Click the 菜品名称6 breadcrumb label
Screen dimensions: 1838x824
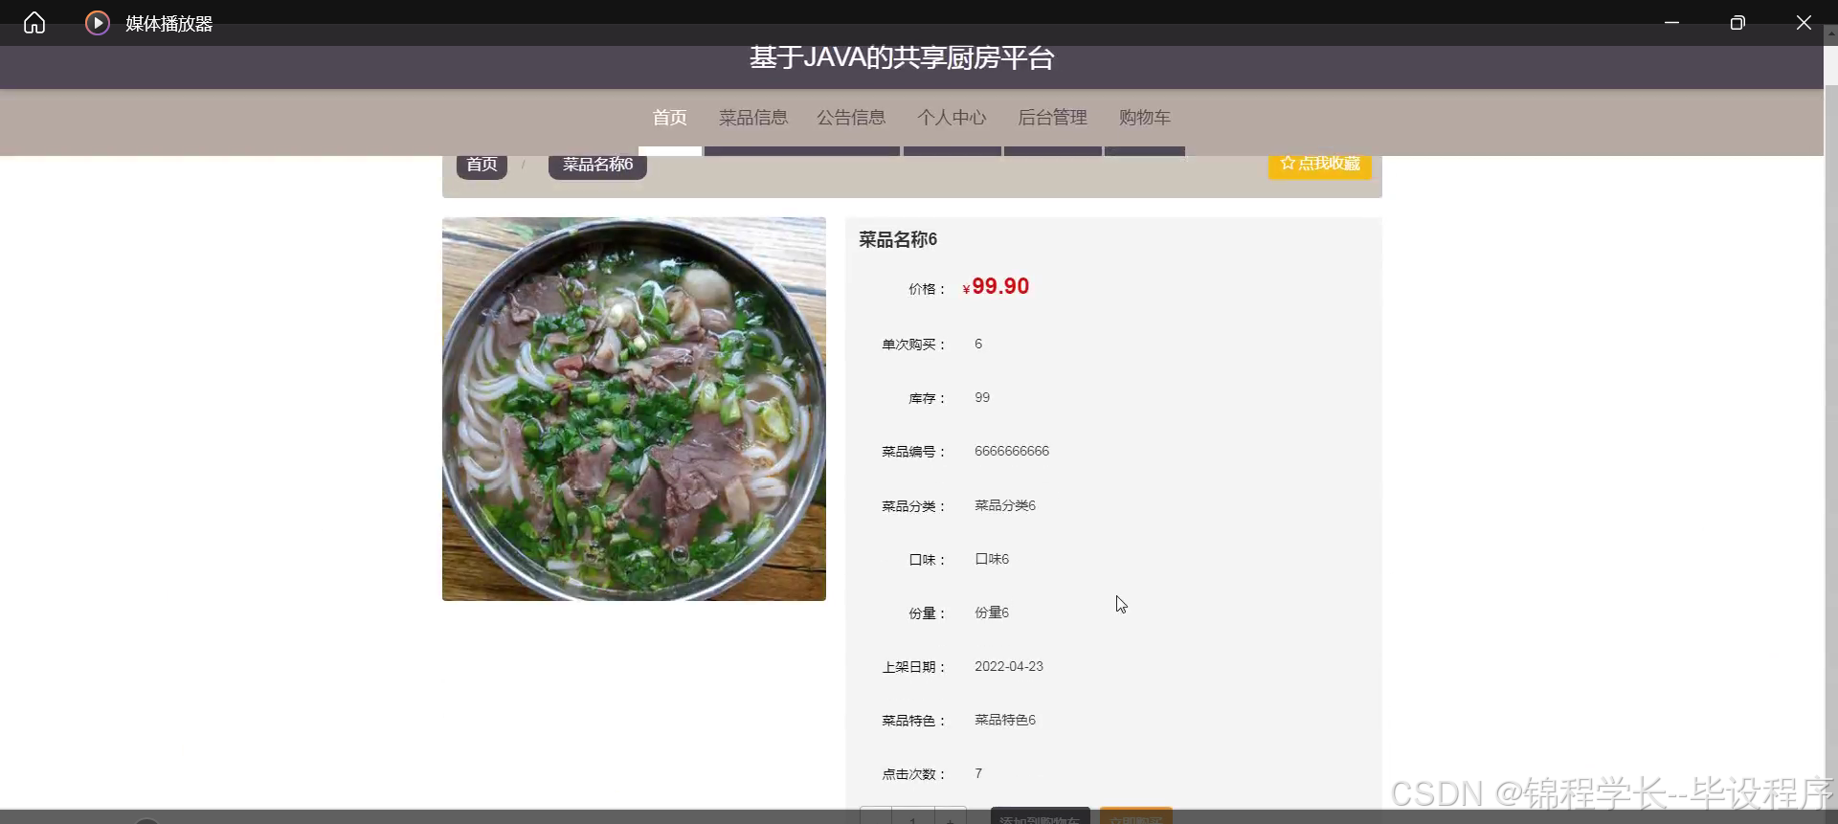pyautogui.click(x=597, y=165)
